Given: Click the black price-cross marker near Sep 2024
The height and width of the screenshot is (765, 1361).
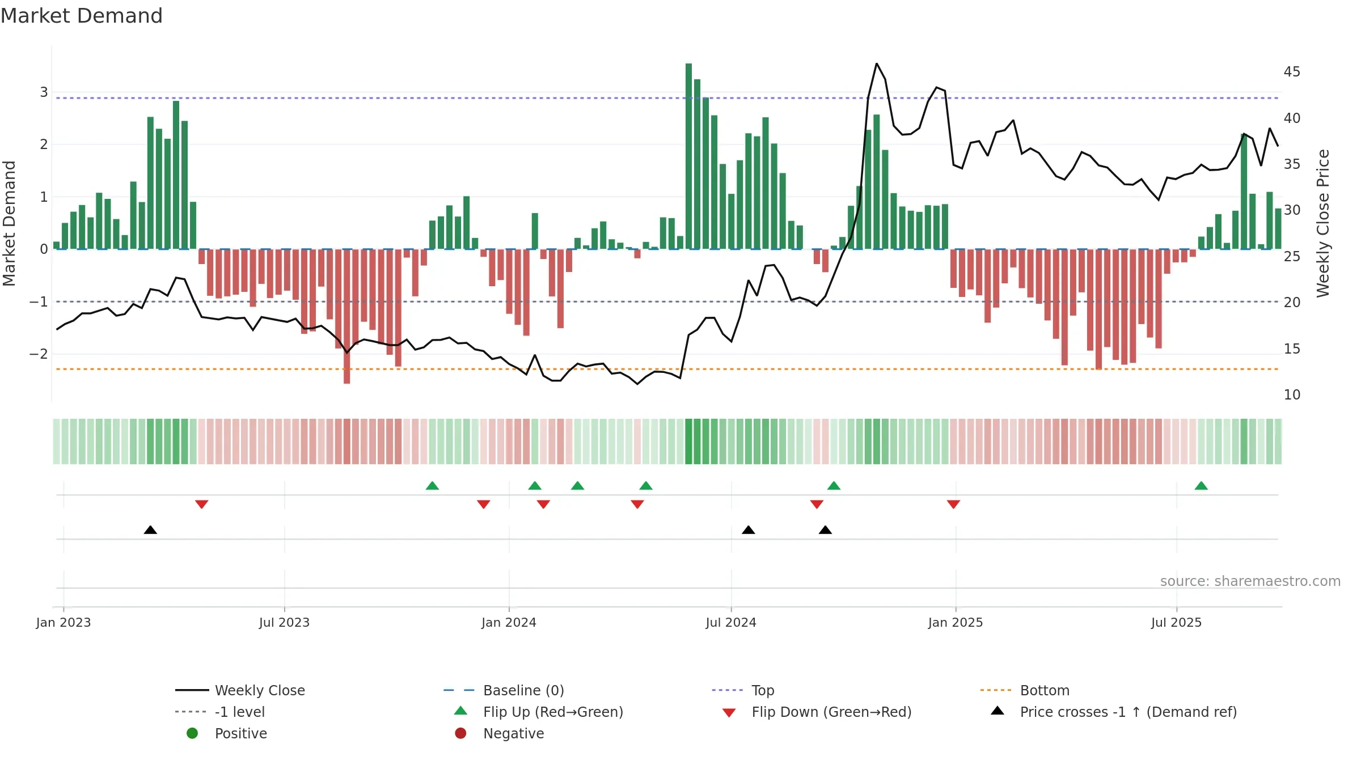Looking at the screenshot, I should click(x=825, y=530).
